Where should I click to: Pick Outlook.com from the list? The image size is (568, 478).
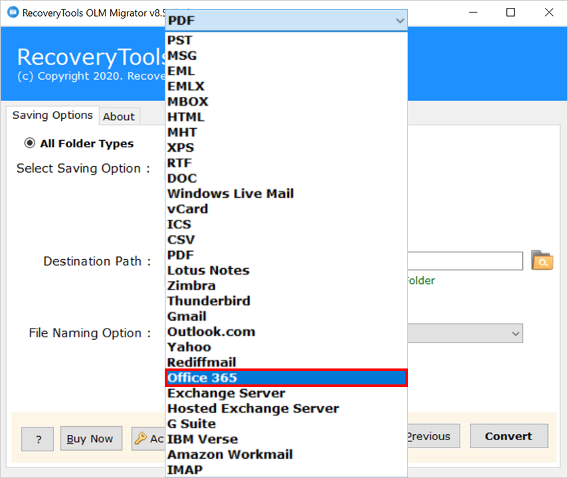tap(286, 332)
